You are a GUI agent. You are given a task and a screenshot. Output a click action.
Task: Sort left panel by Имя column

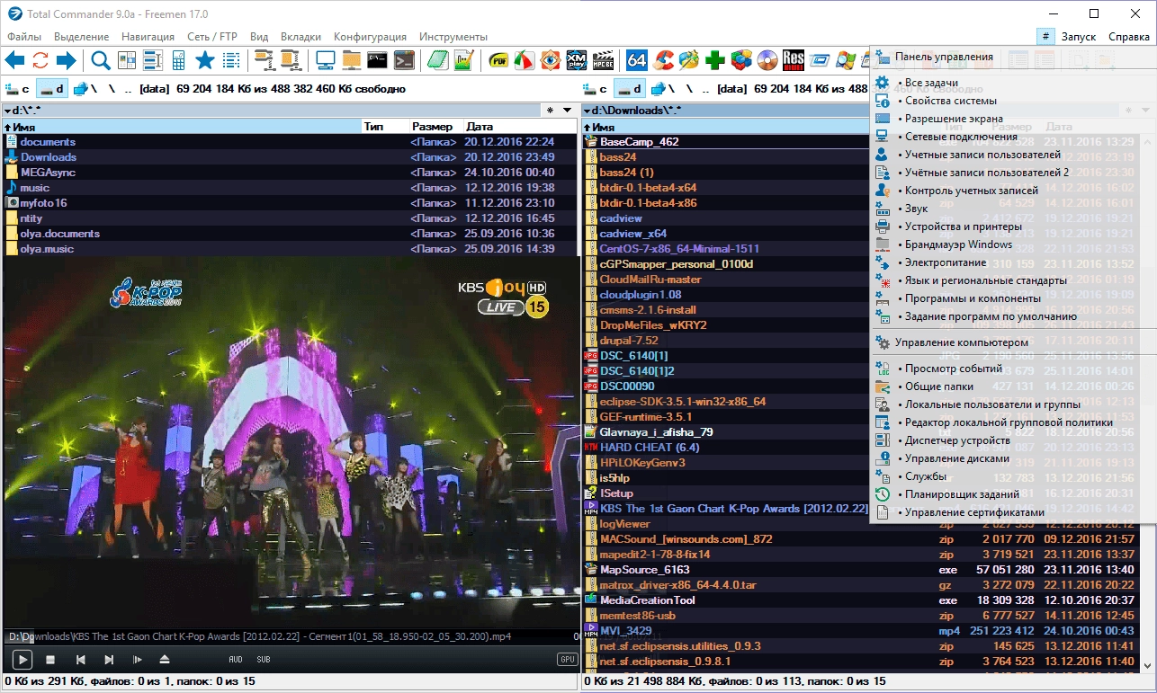point(182,127)
